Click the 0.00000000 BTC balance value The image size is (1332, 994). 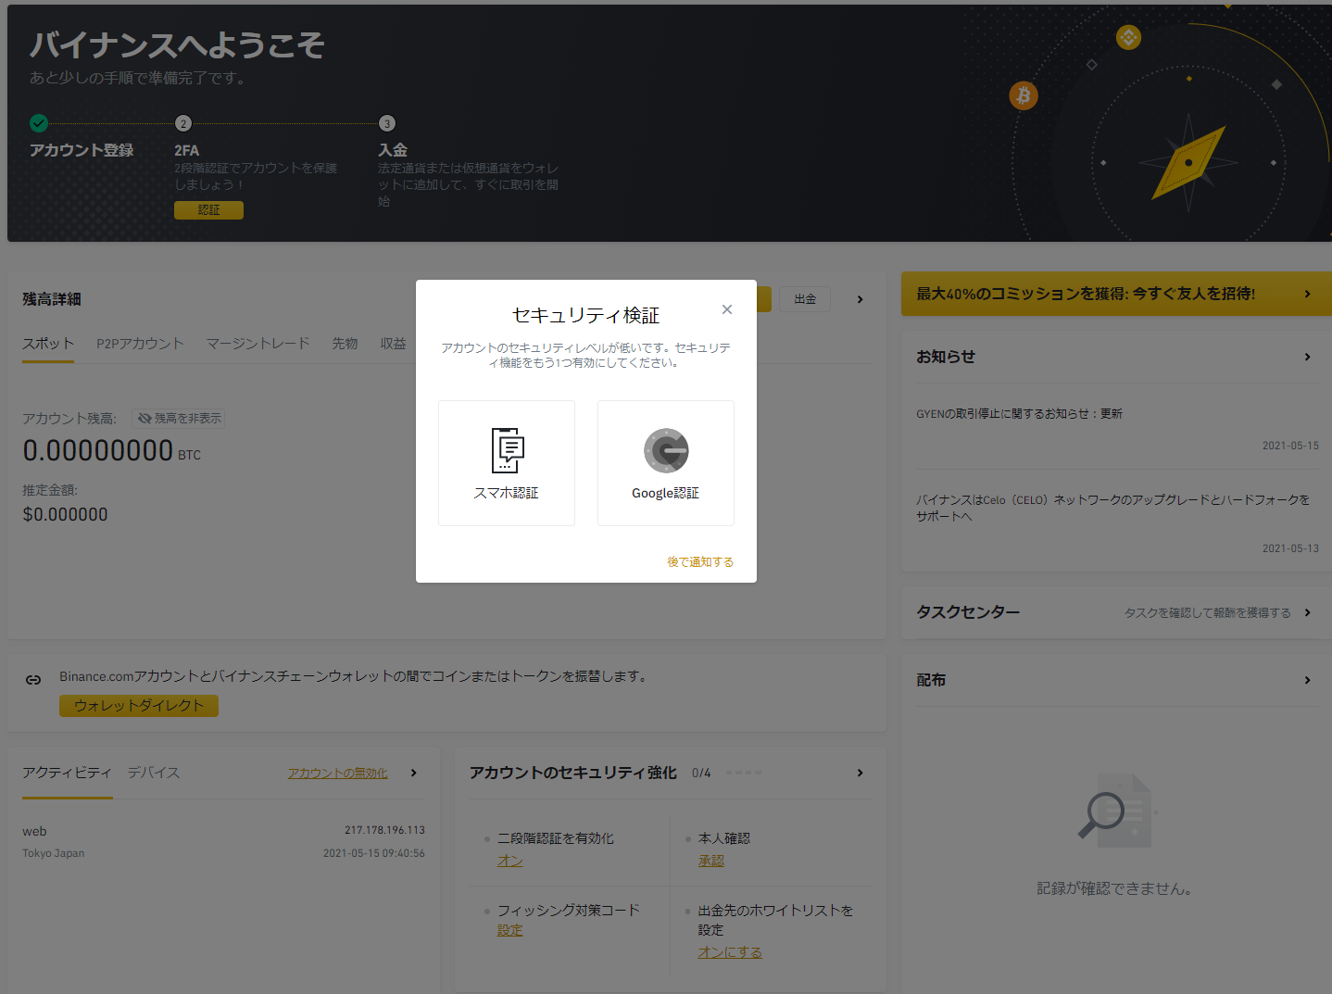click(111, 451)
